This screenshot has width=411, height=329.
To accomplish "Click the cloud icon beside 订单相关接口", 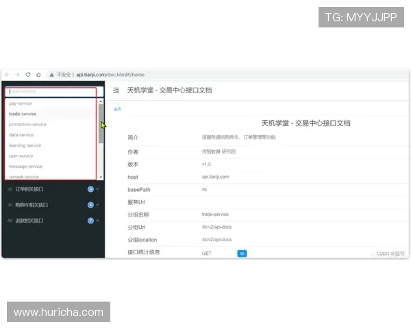I will point(10,189).
